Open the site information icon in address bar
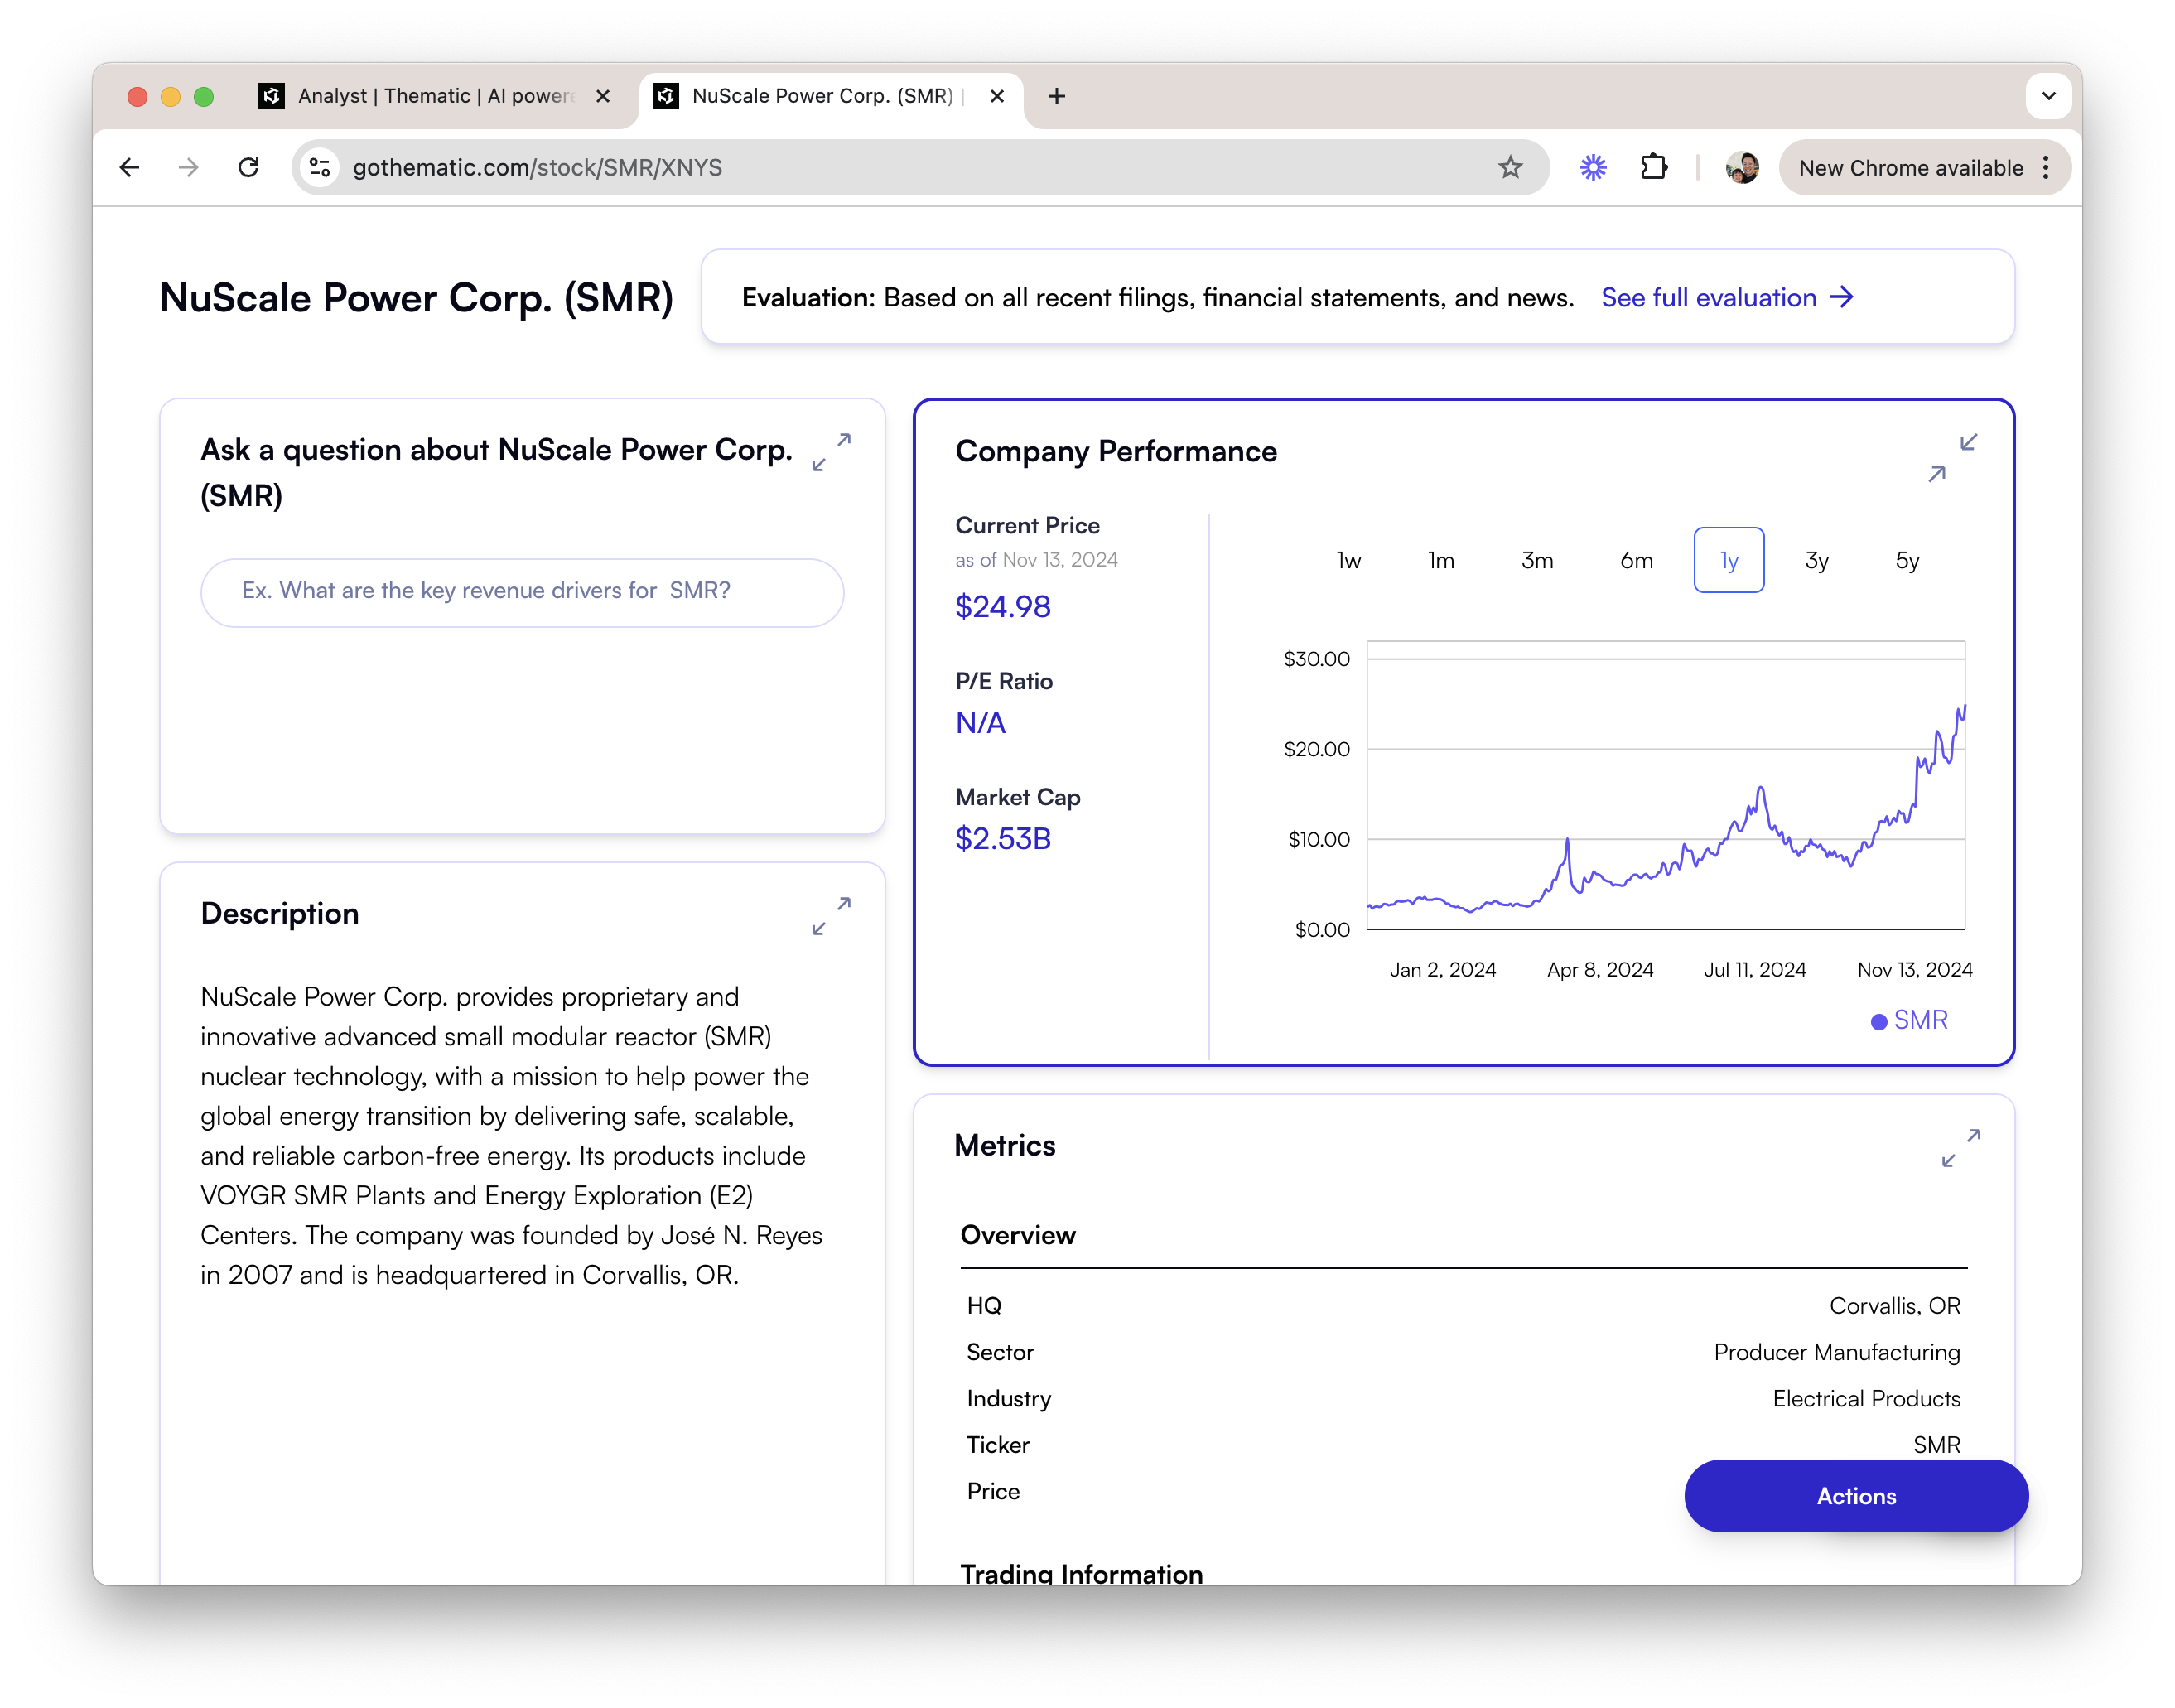The image size is (2175, 1708). pos(320,167)
